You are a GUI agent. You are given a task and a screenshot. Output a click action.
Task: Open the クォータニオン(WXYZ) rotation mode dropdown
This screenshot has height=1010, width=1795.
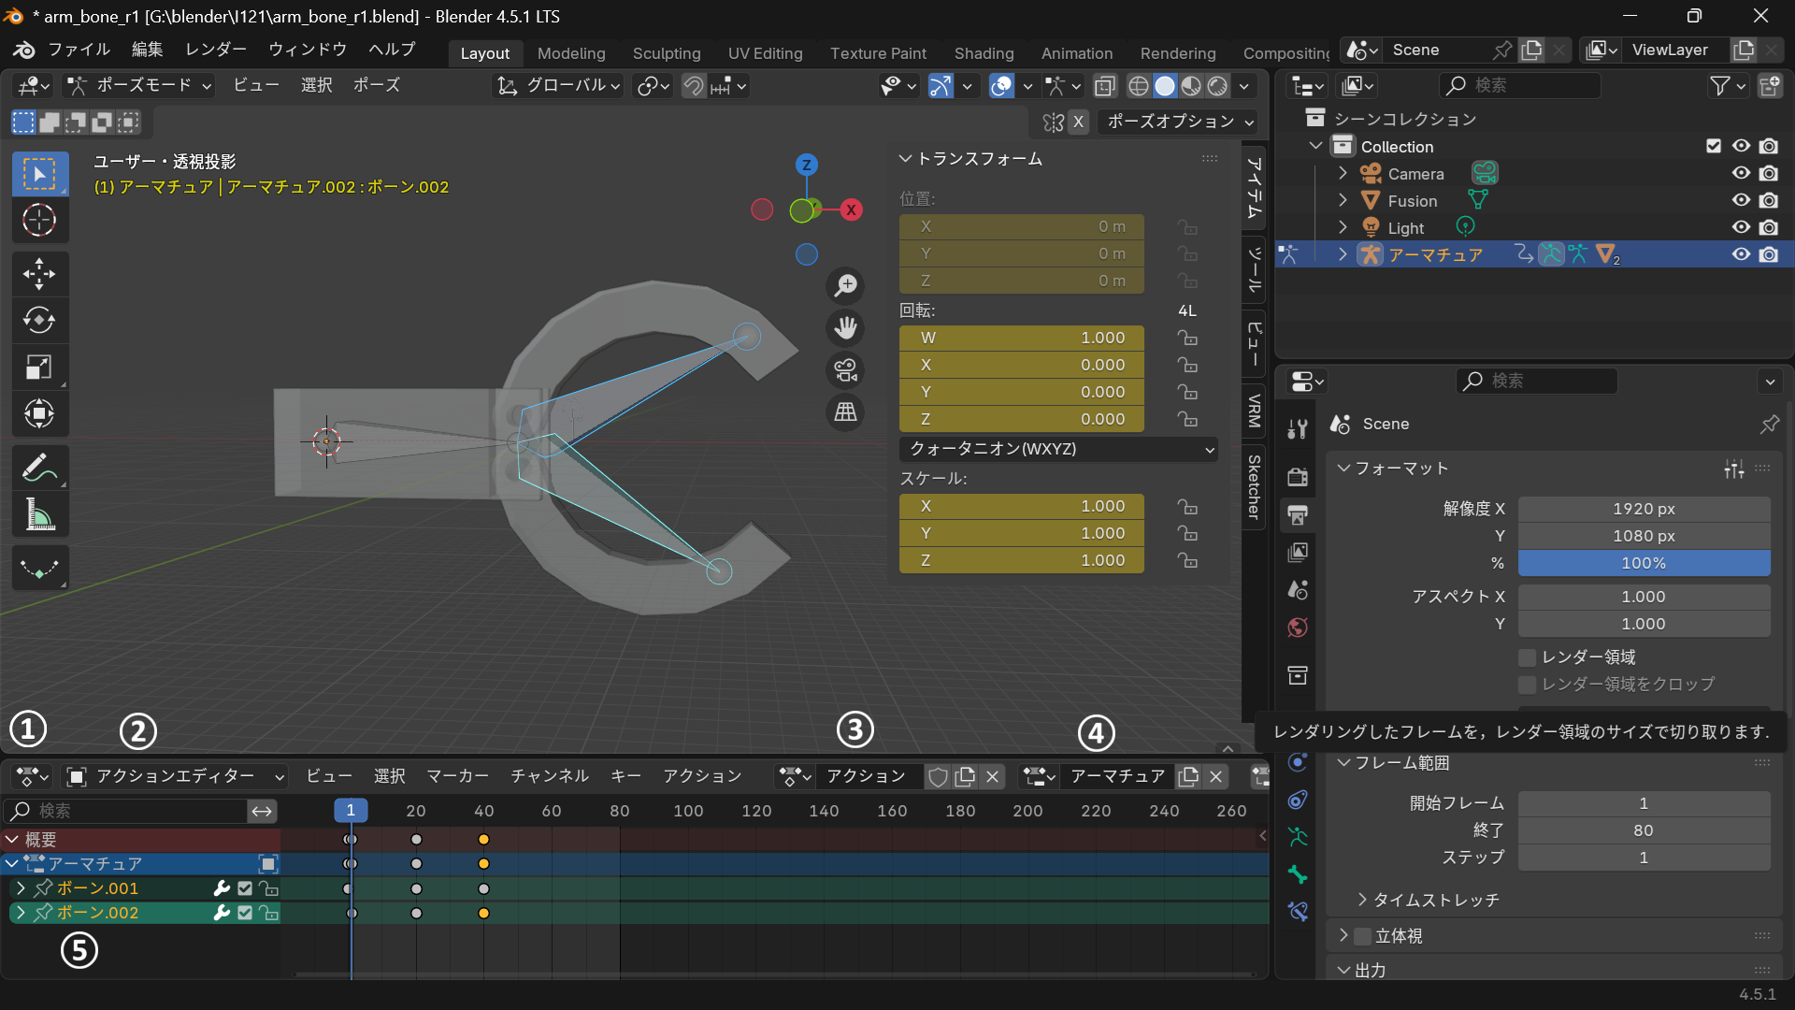click(1058, 449)
